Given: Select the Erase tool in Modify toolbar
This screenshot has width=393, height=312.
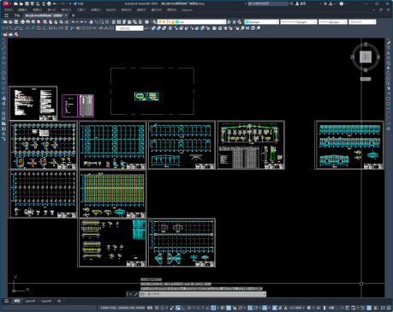Looking at the screenshot, I should coord(389,43).
